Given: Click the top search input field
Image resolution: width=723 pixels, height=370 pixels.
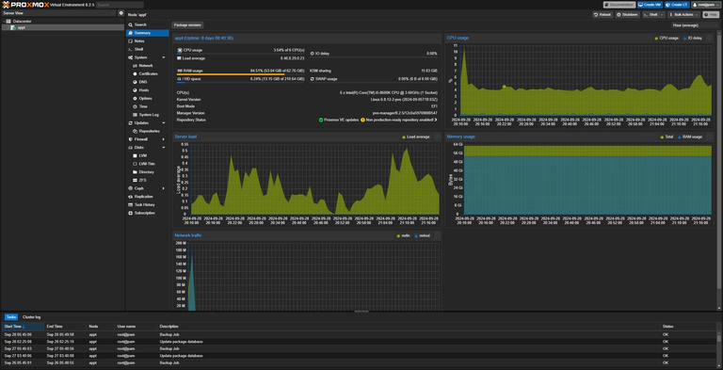Looking at the screenshot, I should [x=120, y=5].
